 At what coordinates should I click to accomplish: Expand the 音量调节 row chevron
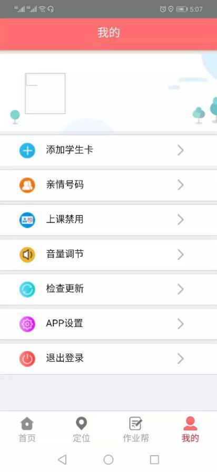(x=180, y=254)
